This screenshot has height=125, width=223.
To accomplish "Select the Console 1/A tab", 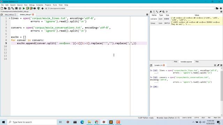I will pos(158,65).
